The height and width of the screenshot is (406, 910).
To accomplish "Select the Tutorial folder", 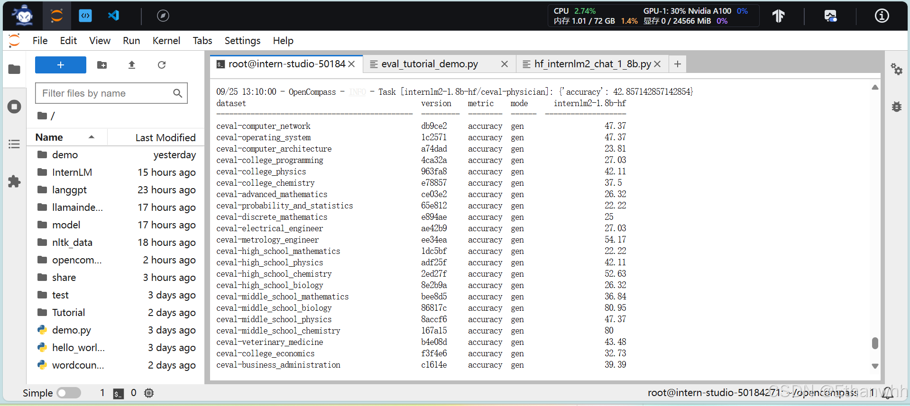I will click(x=116, y=313).
